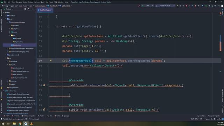This screenshot has width=224, height=126.
Task: Click the build hammer icon in toolbar
Action: pyautogui.click(x=139, y=6)
